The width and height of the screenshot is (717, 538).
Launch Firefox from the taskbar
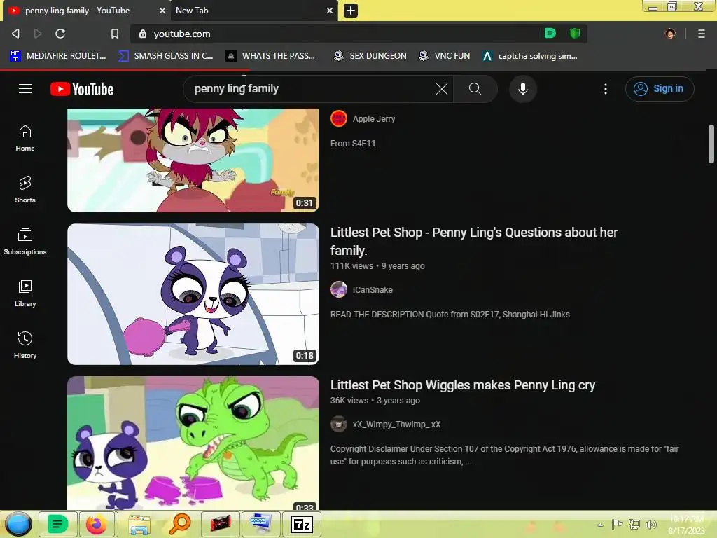pos(96,524)
